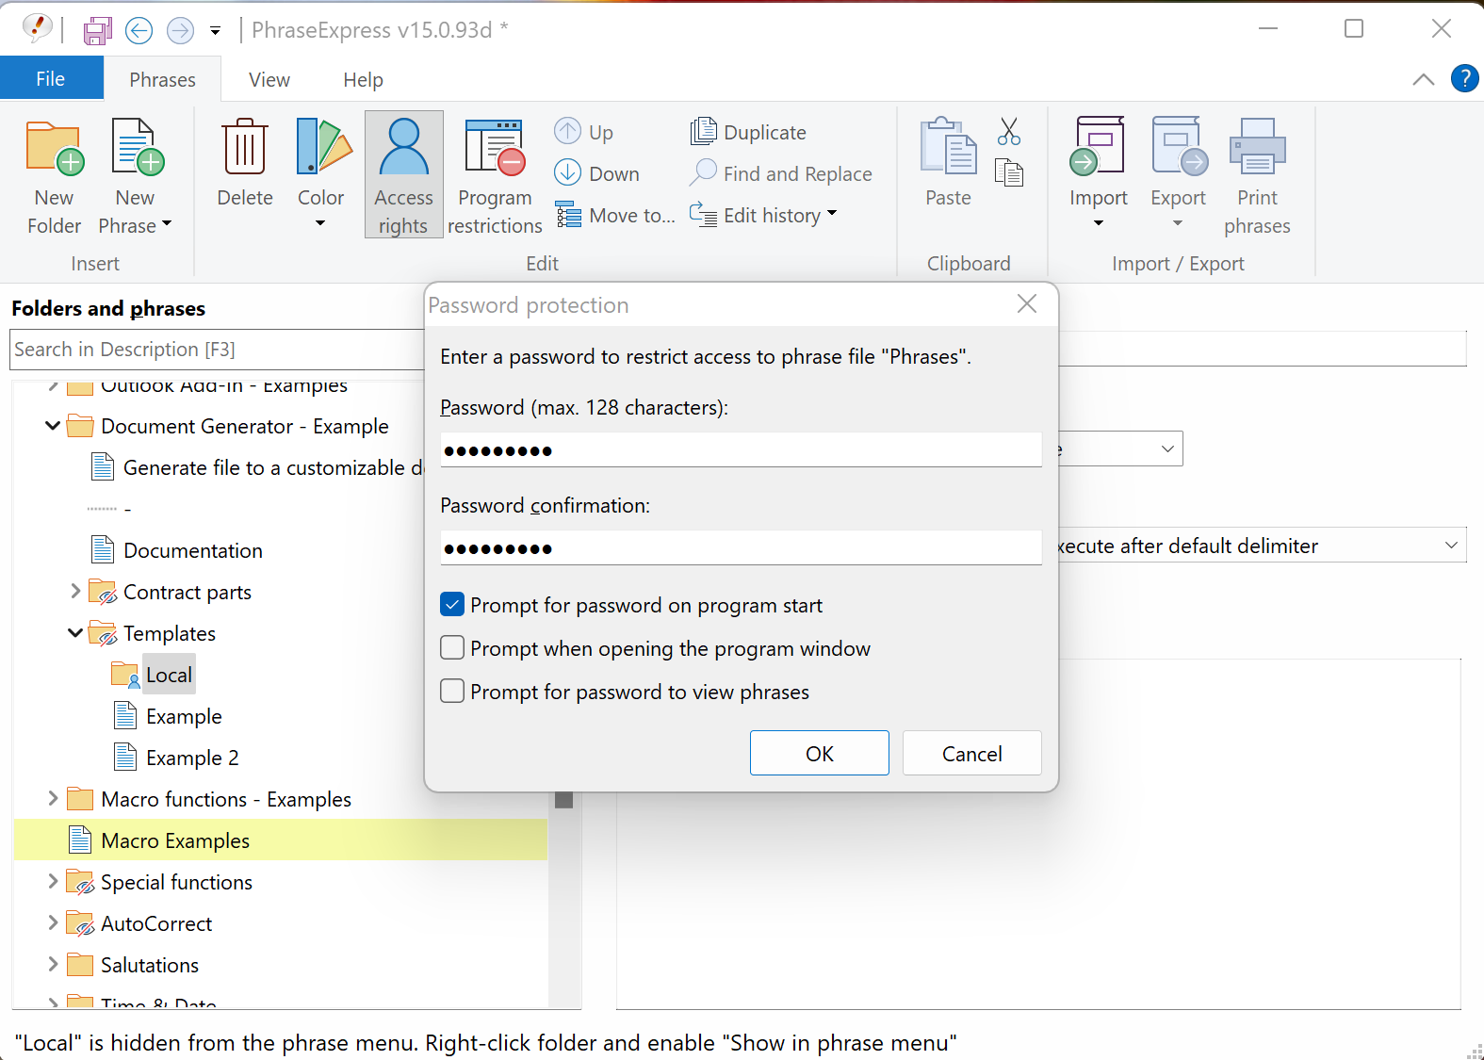Enable Prompt for password to view phrases
The image size is (1484, 1060).
(452, 692)
